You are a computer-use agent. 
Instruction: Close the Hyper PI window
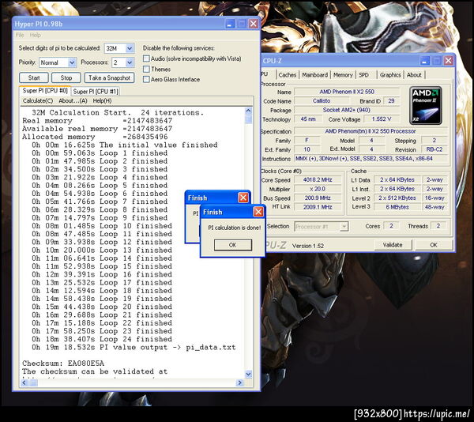(x=254, y=24)
